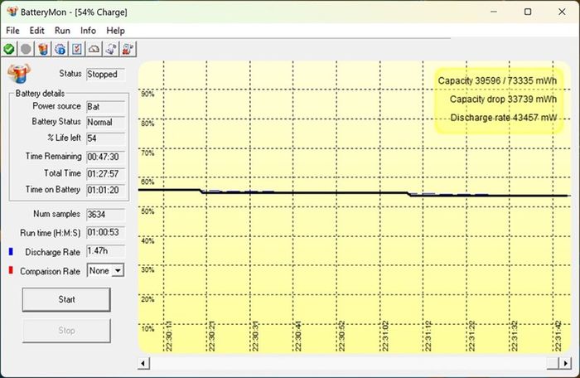The image size is (580, 378).
Task: Minimize the BatteryMon window
Action: (494, 12)
